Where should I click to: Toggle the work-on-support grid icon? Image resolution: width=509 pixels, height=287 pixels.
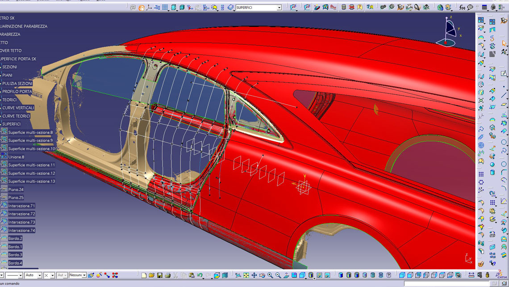point(165,7)
